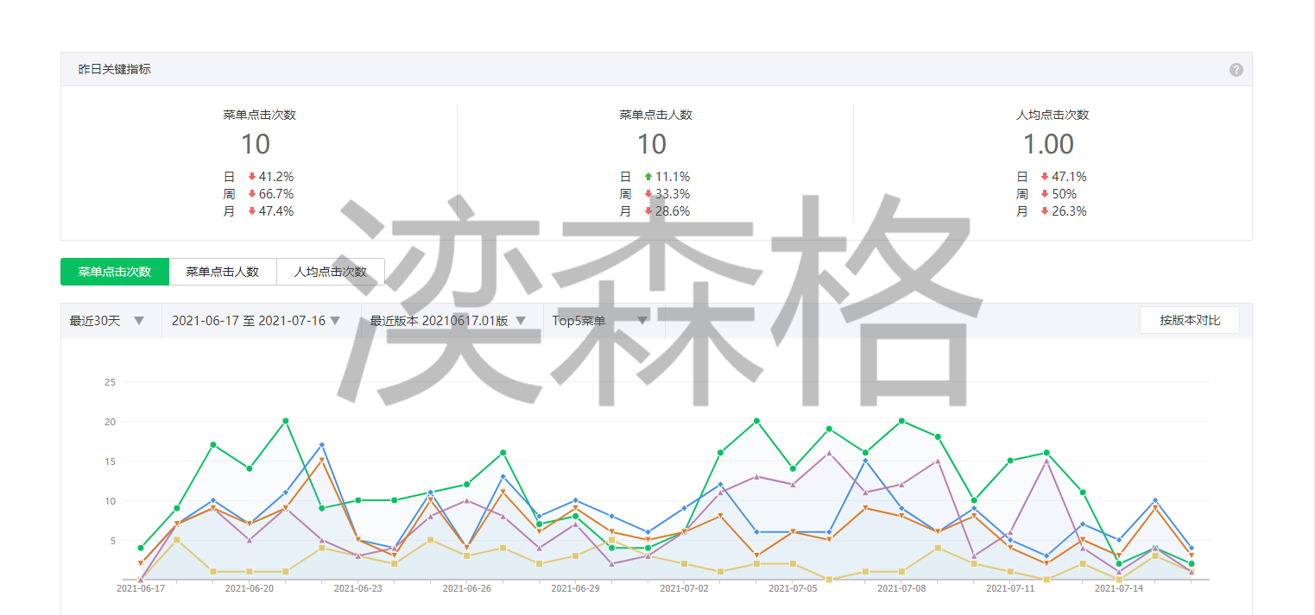Click green up arrow beside 11.1%
This screenshot has width=1315, height=615.
[648, 177]
